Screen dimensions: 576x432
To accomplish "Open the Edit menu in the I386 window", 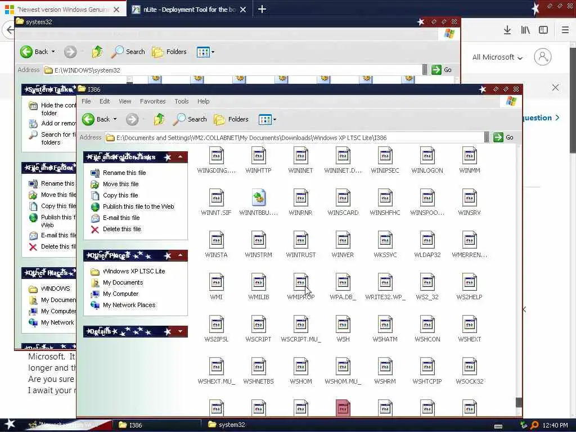I will coord(105,101).
